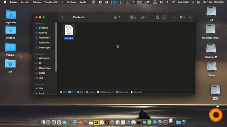Click the Bluetooth icon in menu bar

pos(167,2)
